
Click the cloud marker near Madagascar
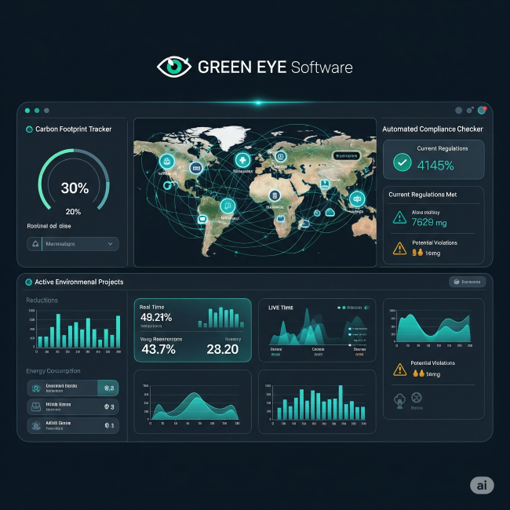(x=305, y=223)
